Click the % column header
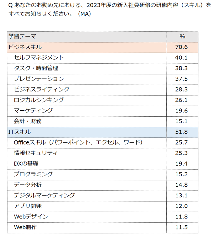Image resolution: width=220 pixels, height=236 pixels. point(182,36)
